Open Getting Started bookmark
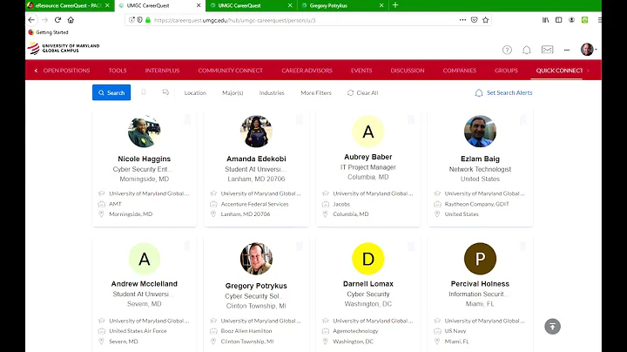 pos(49,32)
